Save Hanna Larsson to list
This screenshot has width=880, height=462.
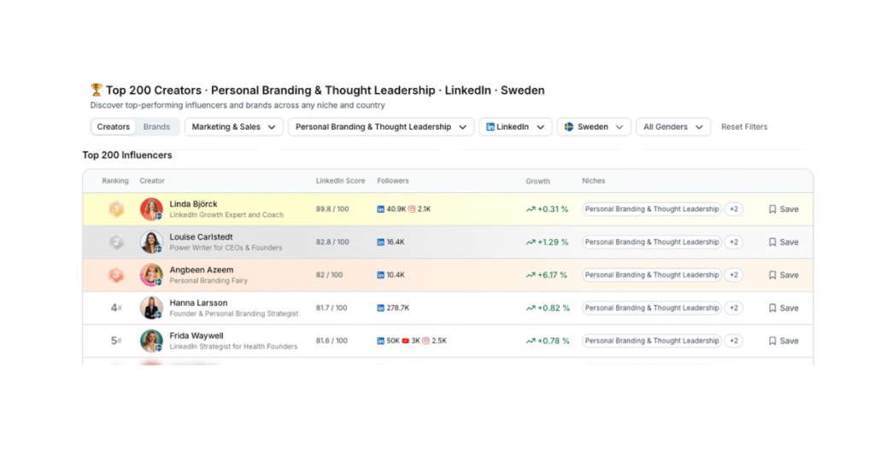click(x=783, y=307)
